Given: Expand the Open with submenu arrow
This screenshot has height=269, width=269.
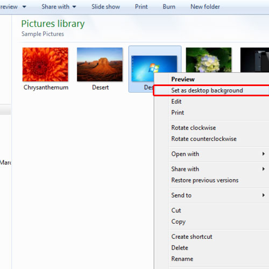Looking at the screenshot, I should (263, 154).
